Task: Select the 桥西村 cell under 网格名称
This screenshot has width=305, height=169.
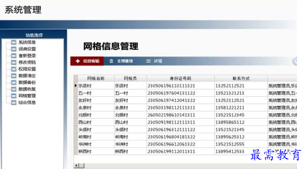Action: click(x=96, y=151)
